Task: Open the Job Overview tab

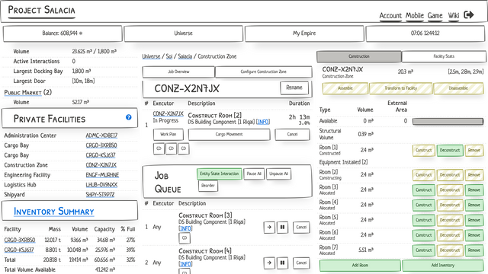Action: click(178, 72)
